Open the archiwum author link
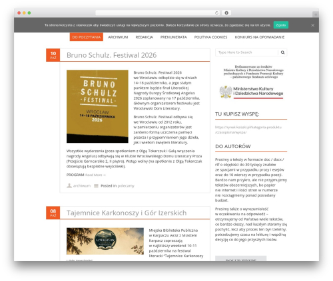Viewport: 333px width, 281px height. (x=82, y=186)
